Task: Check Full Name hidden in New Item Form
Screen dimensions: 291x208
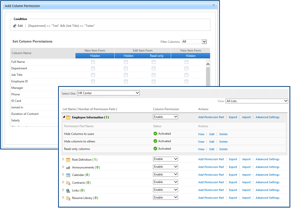Action: [93, 62]
